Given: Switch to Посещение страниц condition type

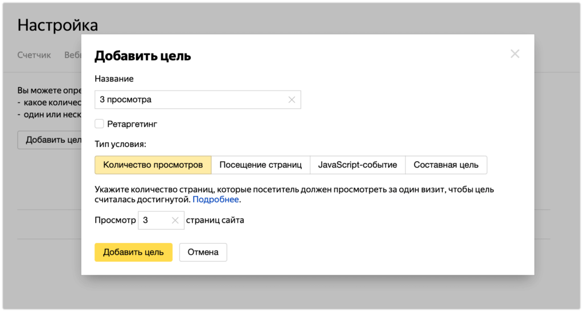Looking at the screenshot, I should (x=260, y=165).
